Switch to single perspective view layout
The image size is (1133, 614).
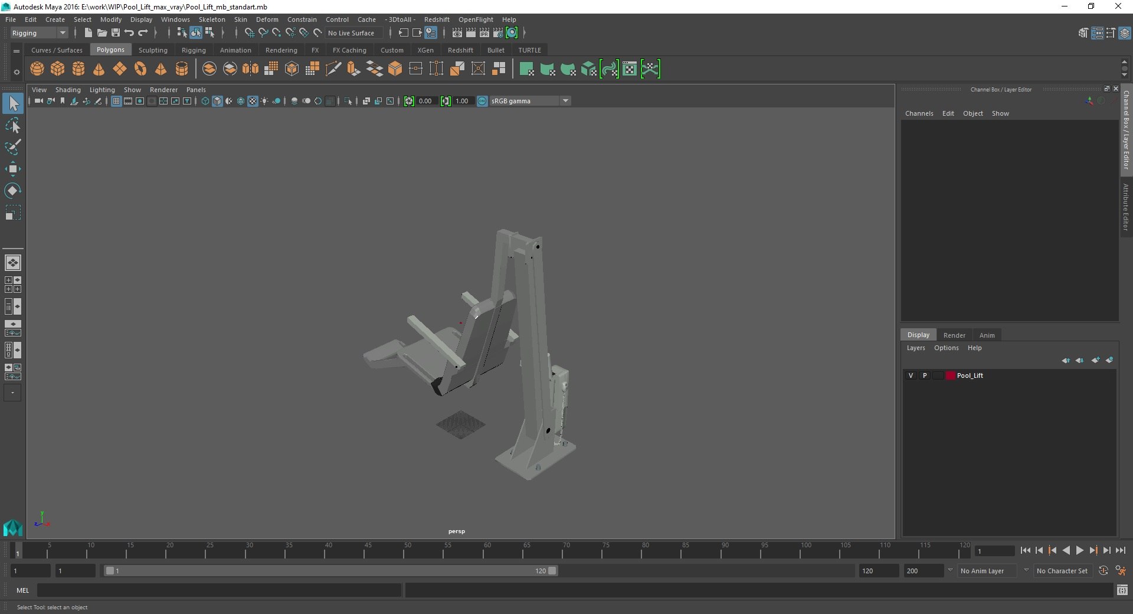click(12, 263)
